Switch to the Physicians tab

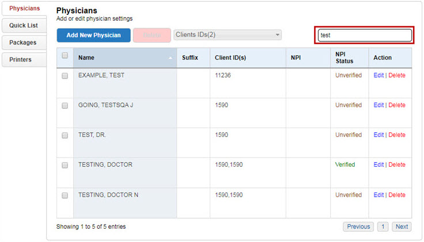coord(24,8)
